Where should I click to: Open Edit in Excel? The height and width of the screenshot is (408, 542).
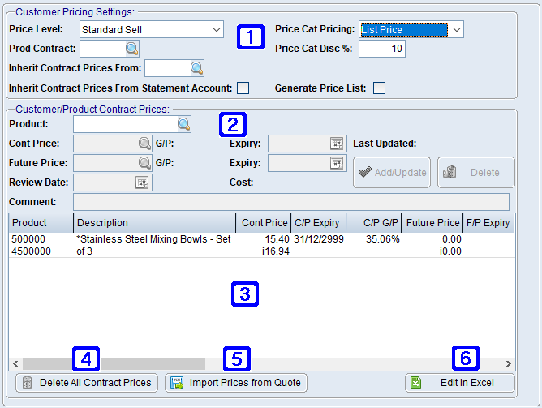coord(460,383)
